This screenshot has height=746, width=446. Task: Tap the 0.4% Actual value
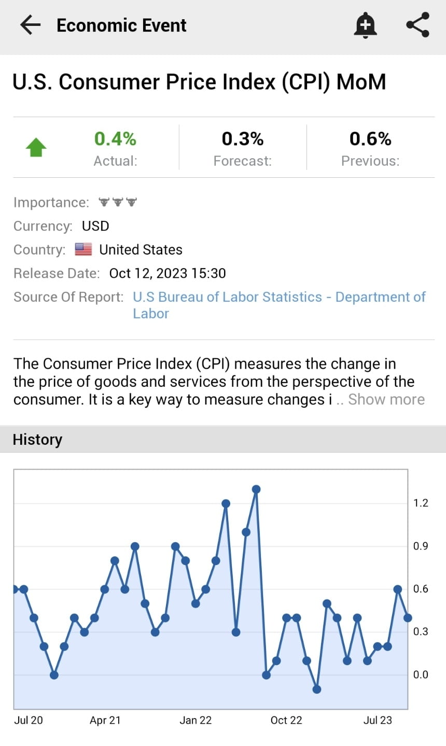pos(115,138)
